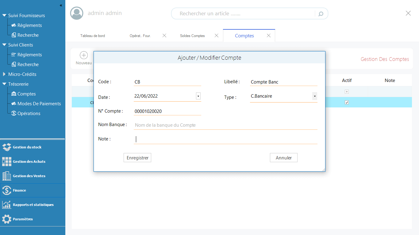Switch to the Soldes Comptes tab
The height and width of the screenshot is (235, 419).
click(192, 36)
